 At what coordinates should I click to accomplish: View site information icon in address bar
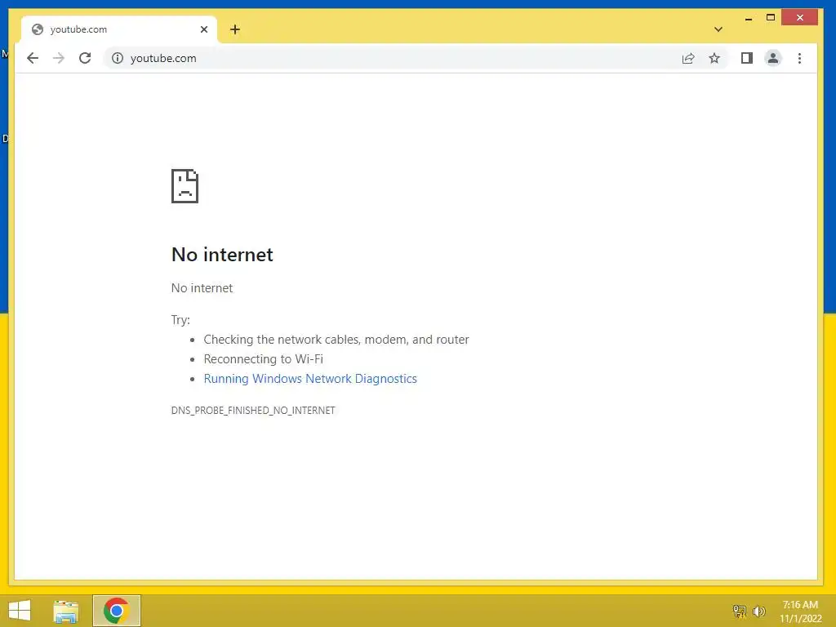tap(118, 58)
